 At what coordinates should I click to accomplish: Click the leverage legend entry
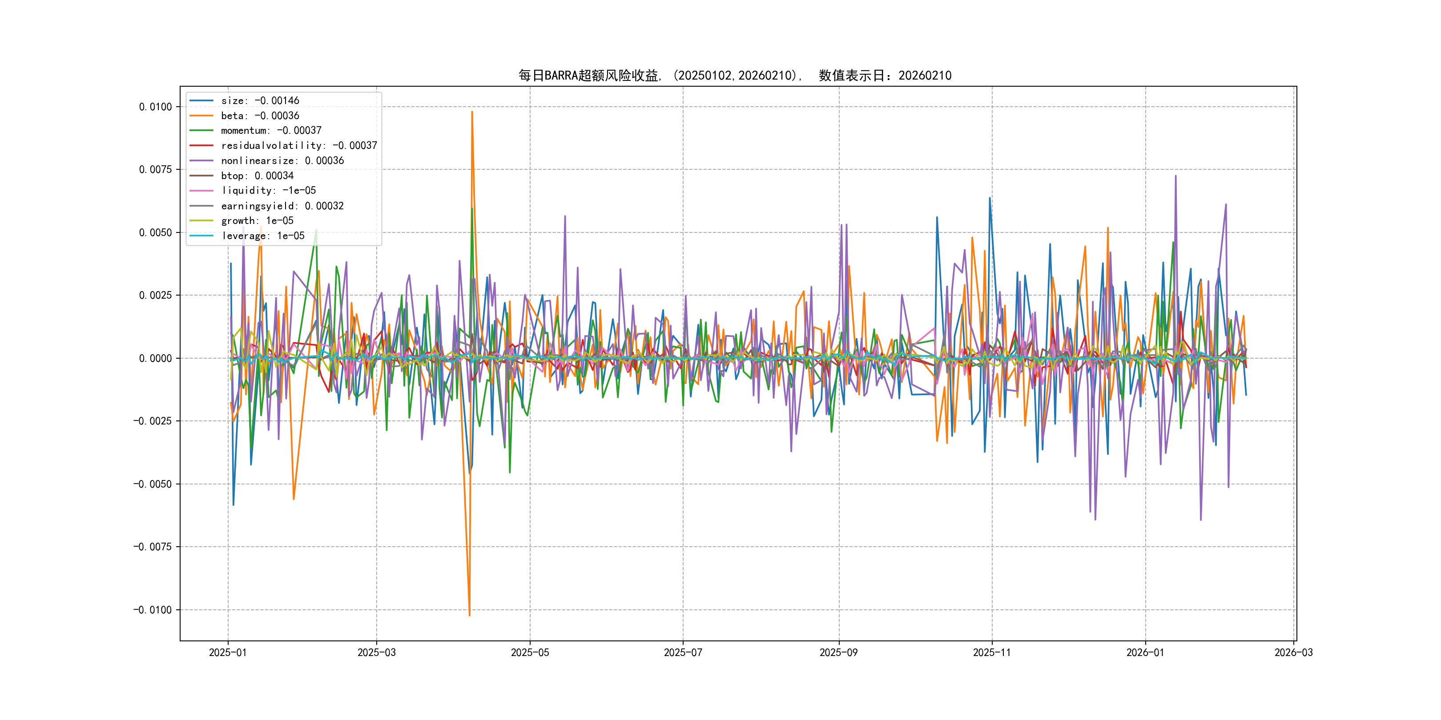pos(263,236)
